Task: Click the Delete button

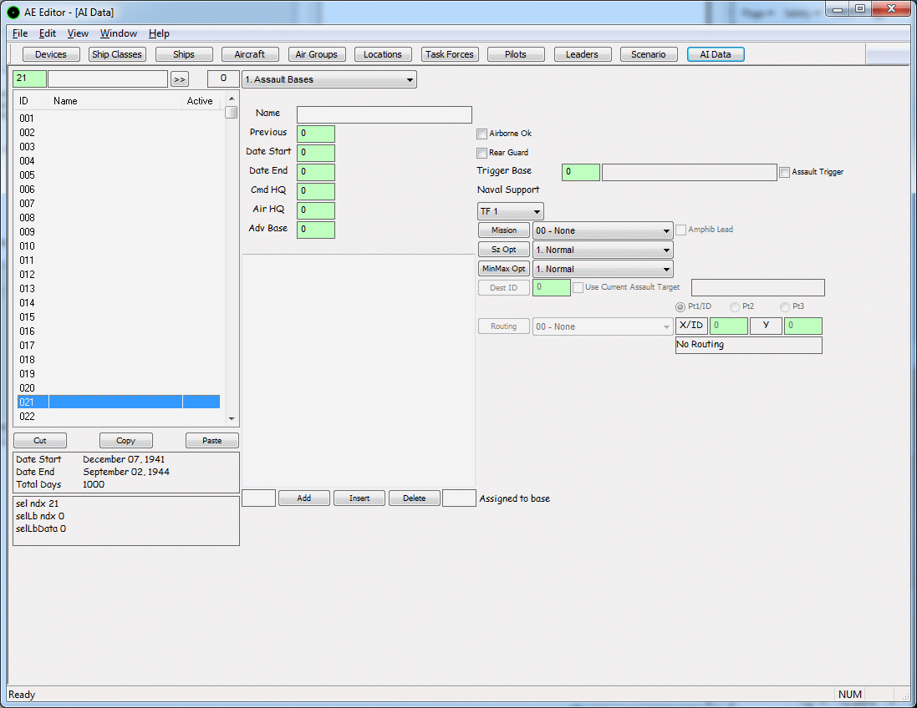Action: pos(415,498)
